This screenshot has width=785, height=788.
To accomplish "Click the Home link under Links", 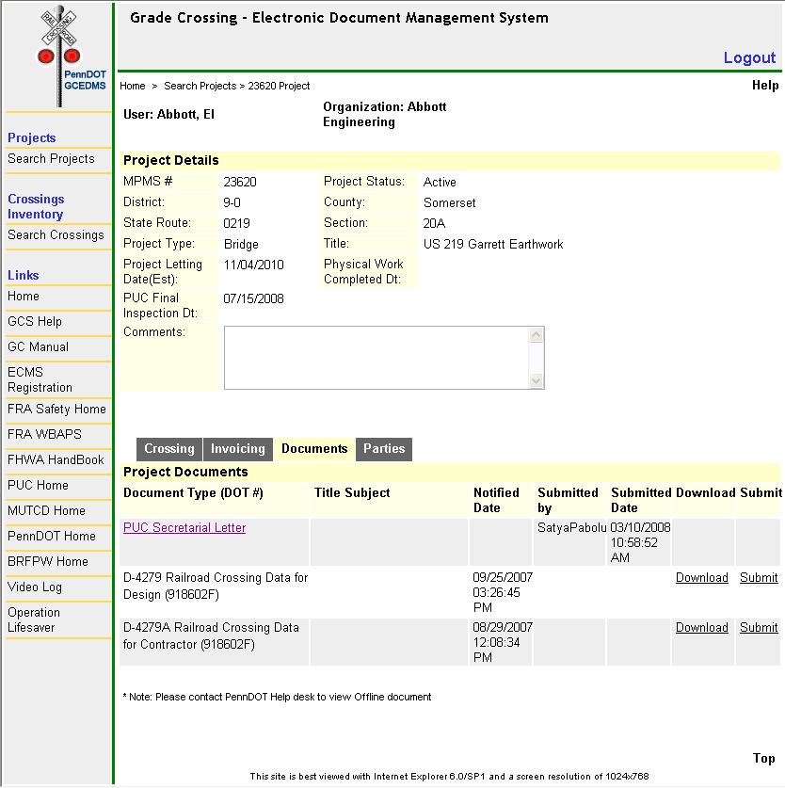I will (24, 296).
